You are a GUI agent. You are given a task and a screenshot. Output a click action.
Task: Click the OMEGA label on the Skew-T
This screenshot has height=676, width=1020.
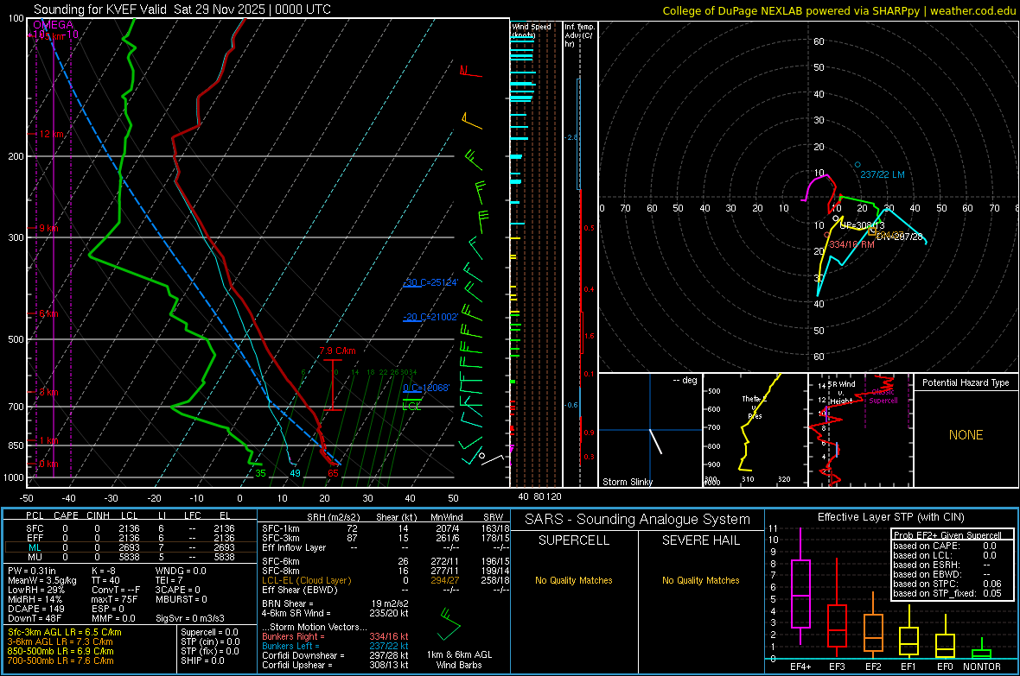pos(53,25)
